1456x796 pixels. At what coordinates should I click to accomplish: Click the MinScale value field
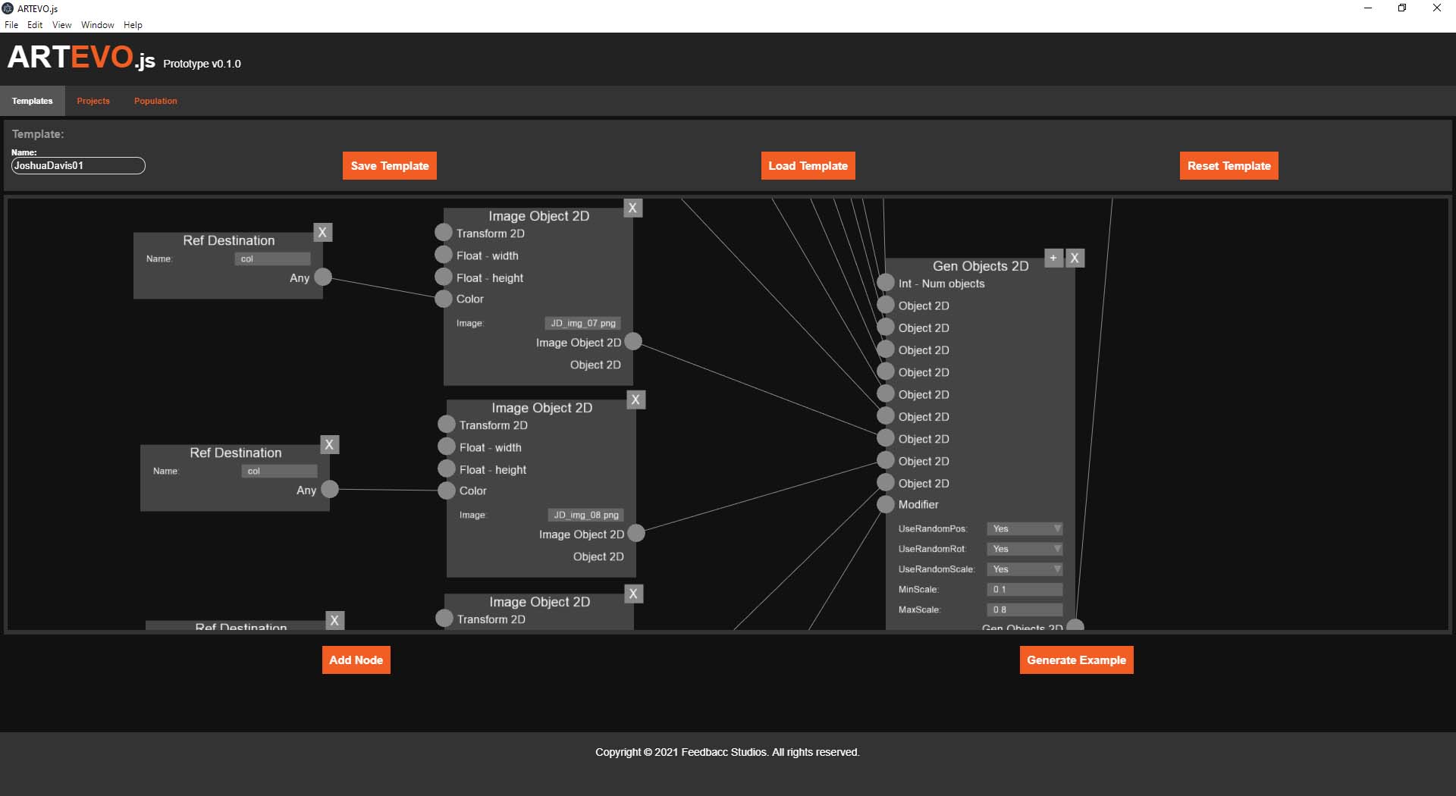click(1025, 589)
